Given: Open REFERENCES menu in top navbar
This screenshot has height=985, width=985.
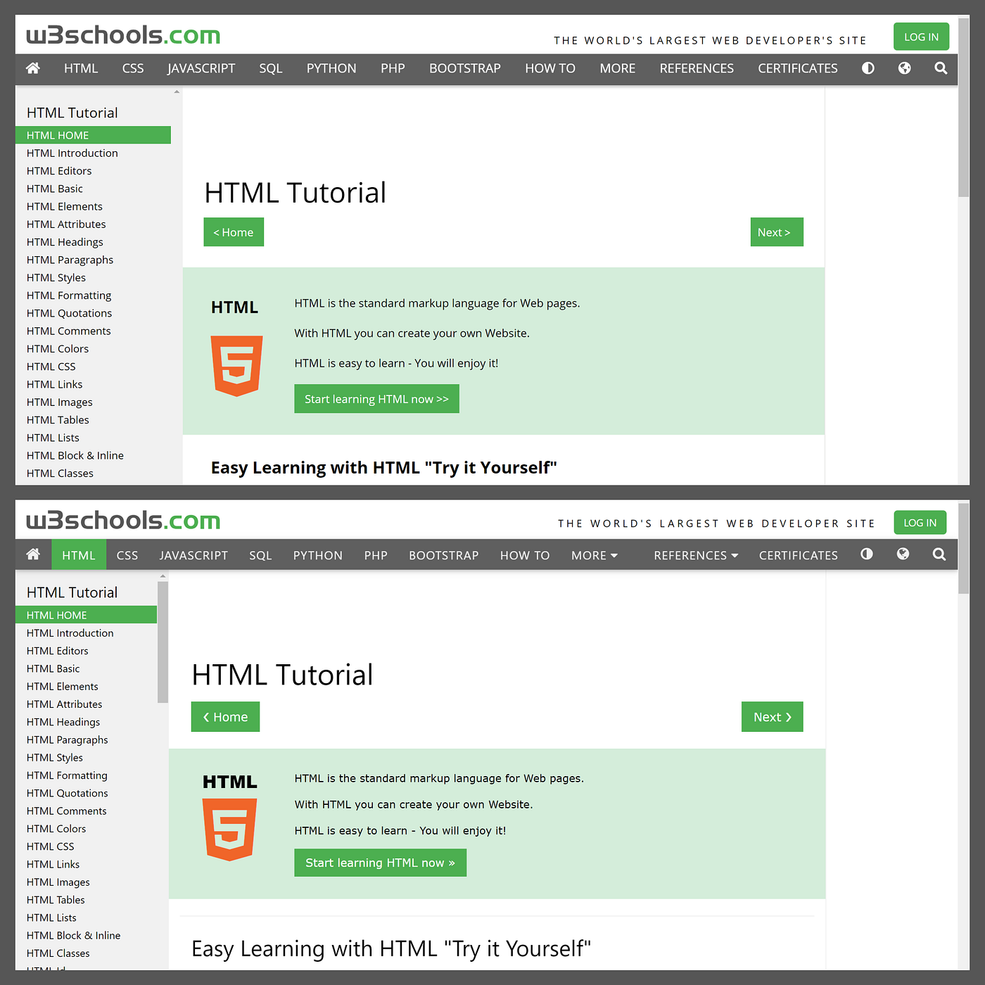Looking at the screenshot, I should [697, 68].
